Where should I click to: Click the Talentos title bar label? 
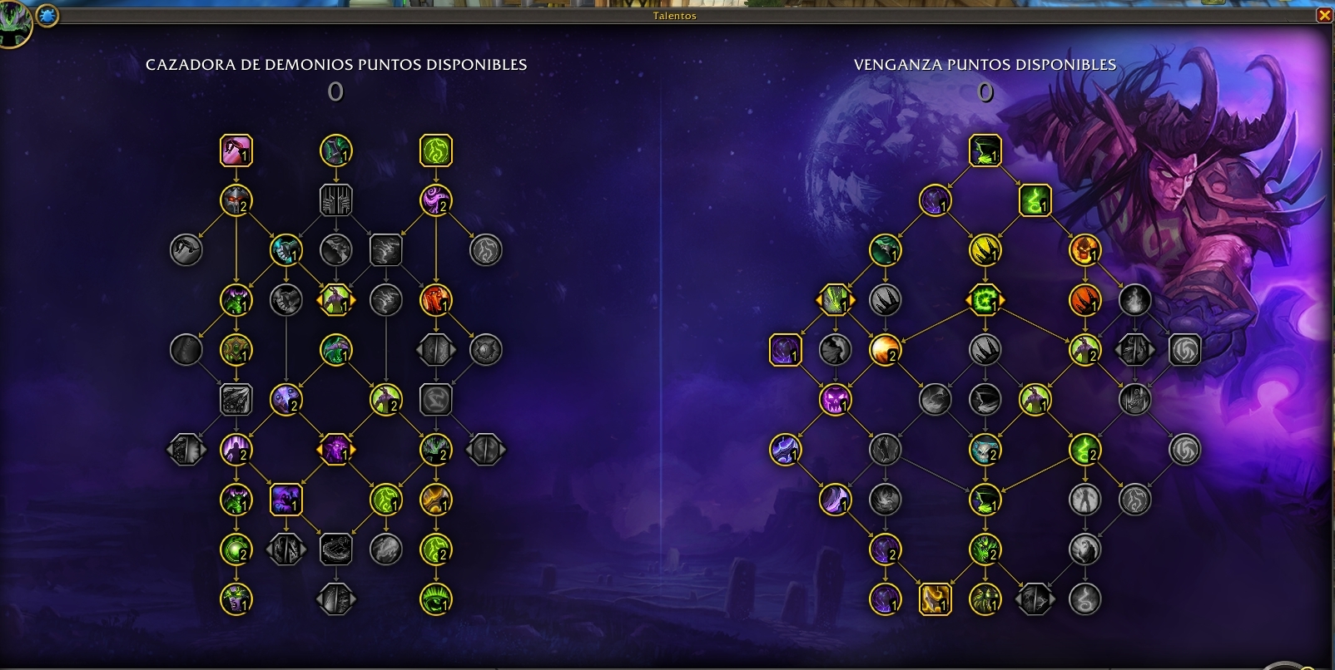[x=675, y=16]
